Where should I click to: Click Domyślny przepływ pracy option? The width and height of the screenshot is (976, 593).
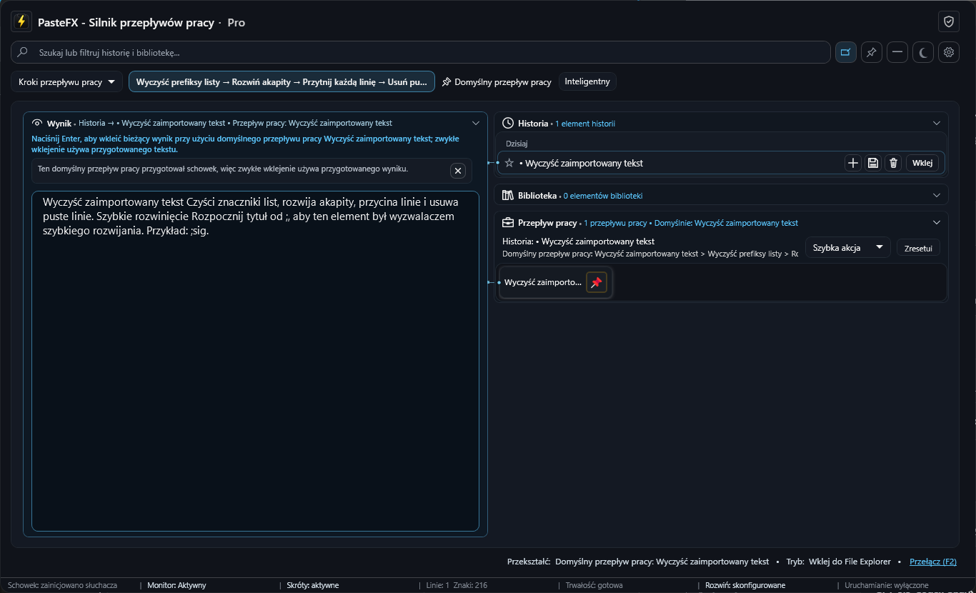coord(497,82)
